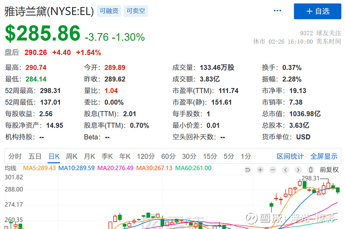Click the 股息率(TTM) value 0.70%

pos(139,125)
